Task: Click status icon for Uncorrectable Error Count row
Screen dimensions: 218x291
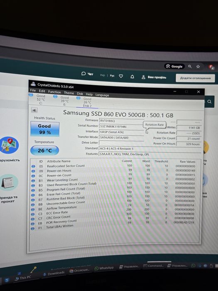Action: [33, 205]
